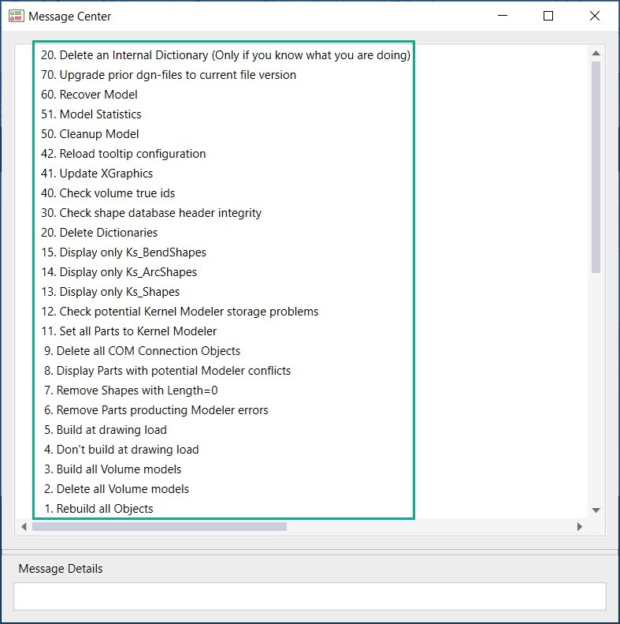Screen dimensions: 620x624
Task: Click inside the Message Details text box
Action: [310, 596]
